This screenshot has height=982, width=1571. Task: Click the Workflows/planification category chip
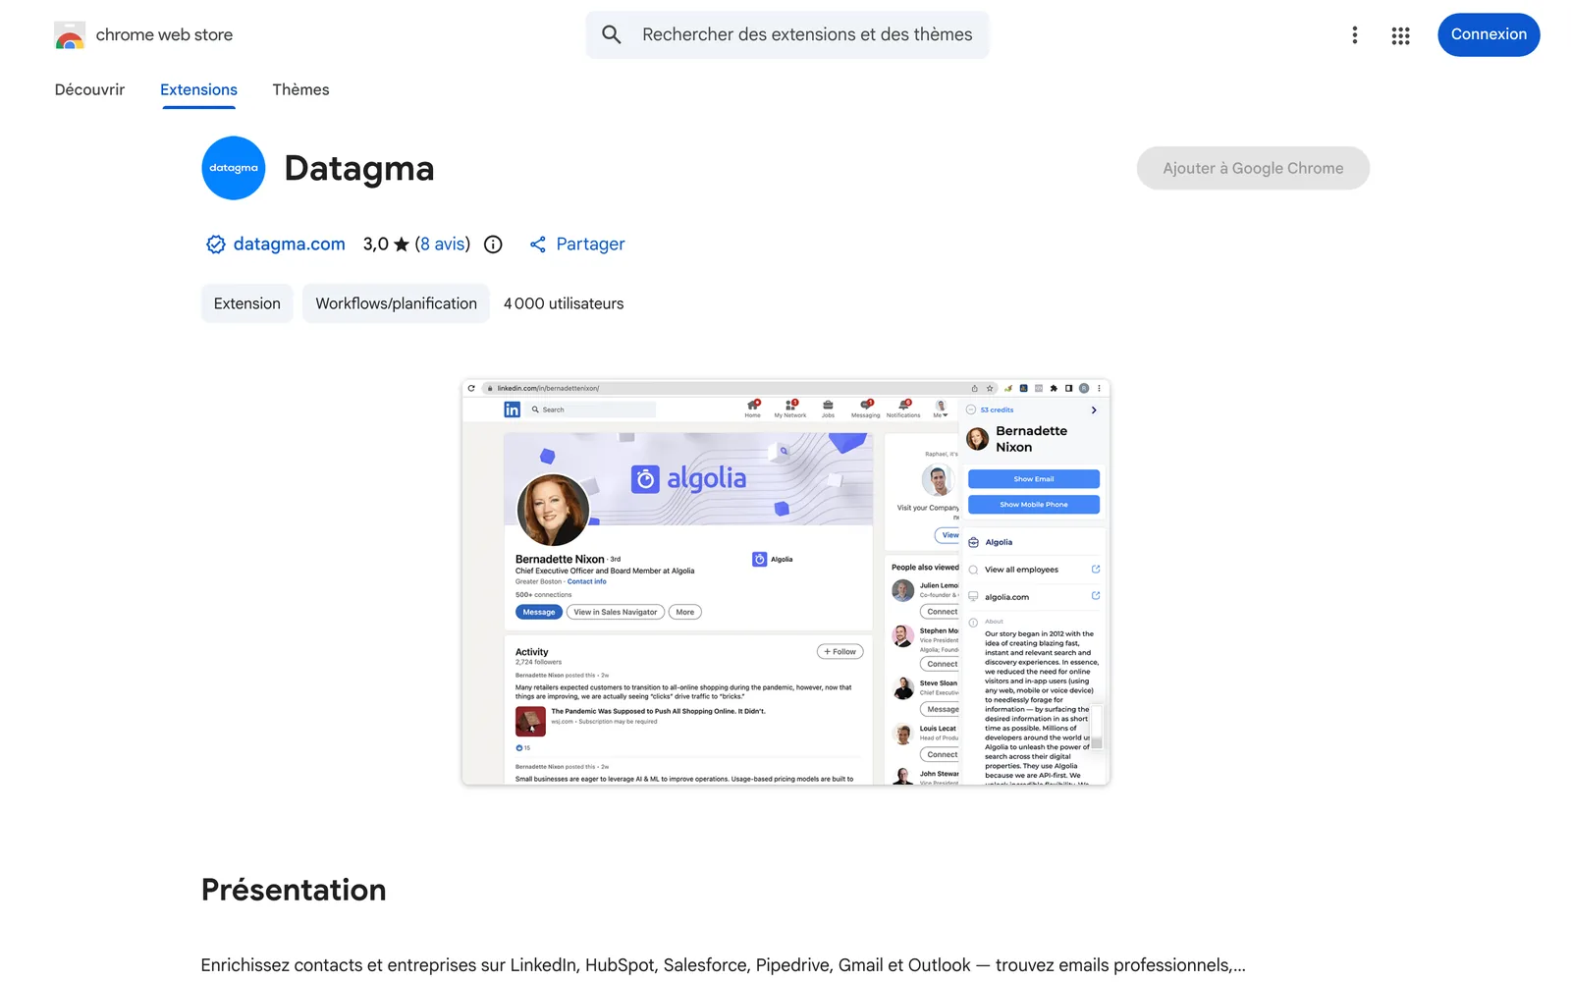396,303
